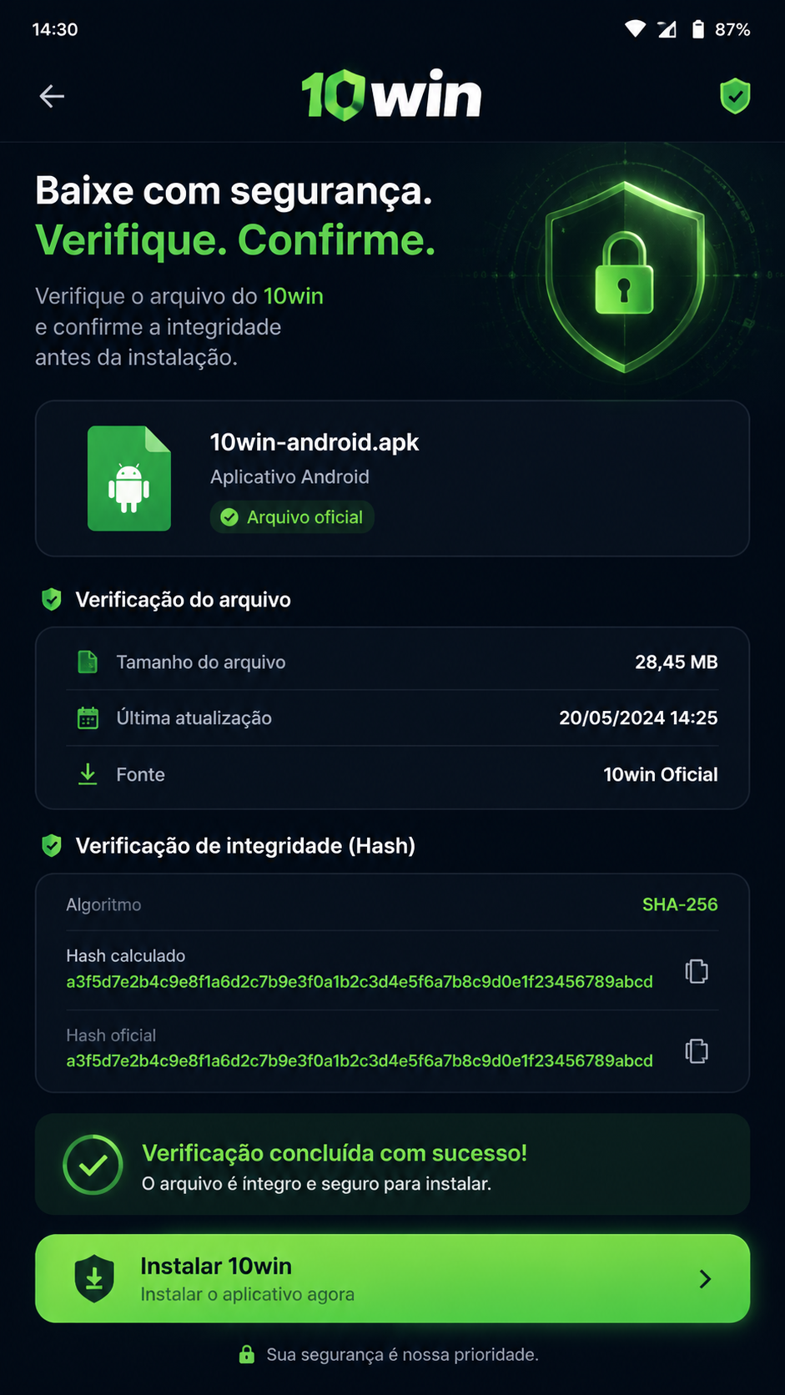This screenshot has height=1395, width=785.
Task: Tap the Instalar 10win button
Action: [x=392, y=1278]
